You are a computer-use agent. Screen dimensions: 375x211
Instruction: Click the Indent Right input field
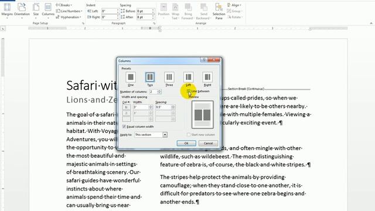[109, 17]
